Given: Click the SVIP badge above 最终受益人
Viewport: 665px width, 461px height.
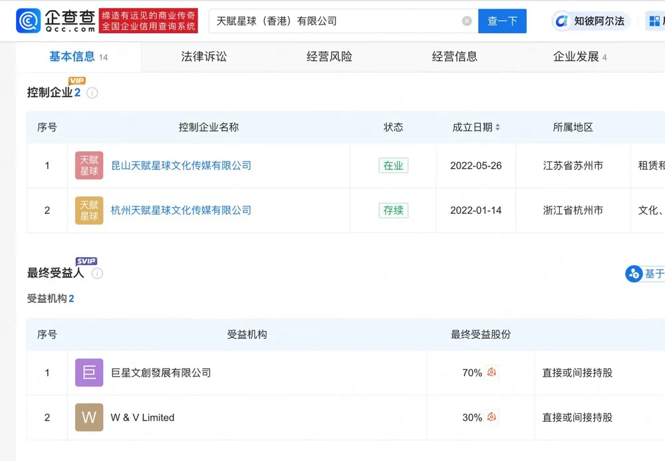Looking at the screenshot, I should click(x=86, y=261).
